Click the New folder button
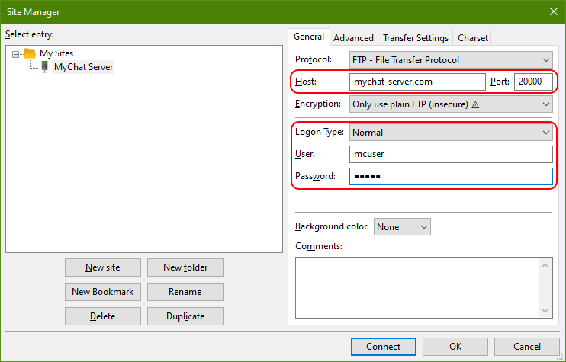 coord(185,267)
